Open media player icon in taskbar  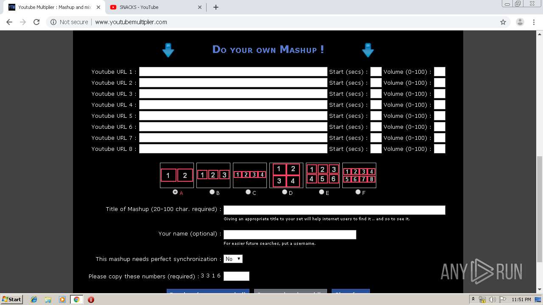[x=62, y=299]
